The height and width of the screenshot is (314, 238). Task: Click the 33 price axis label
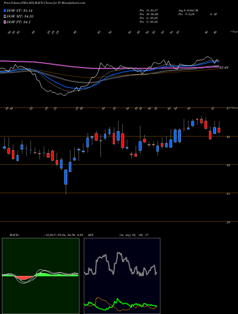click(x=228, y=166)
